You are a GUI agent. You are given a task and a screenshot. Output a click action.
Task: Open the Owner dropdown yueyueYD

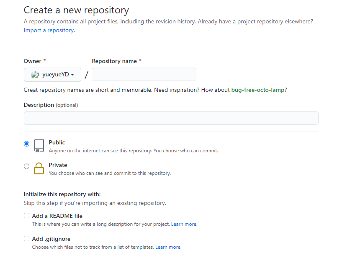coord(52,75)
